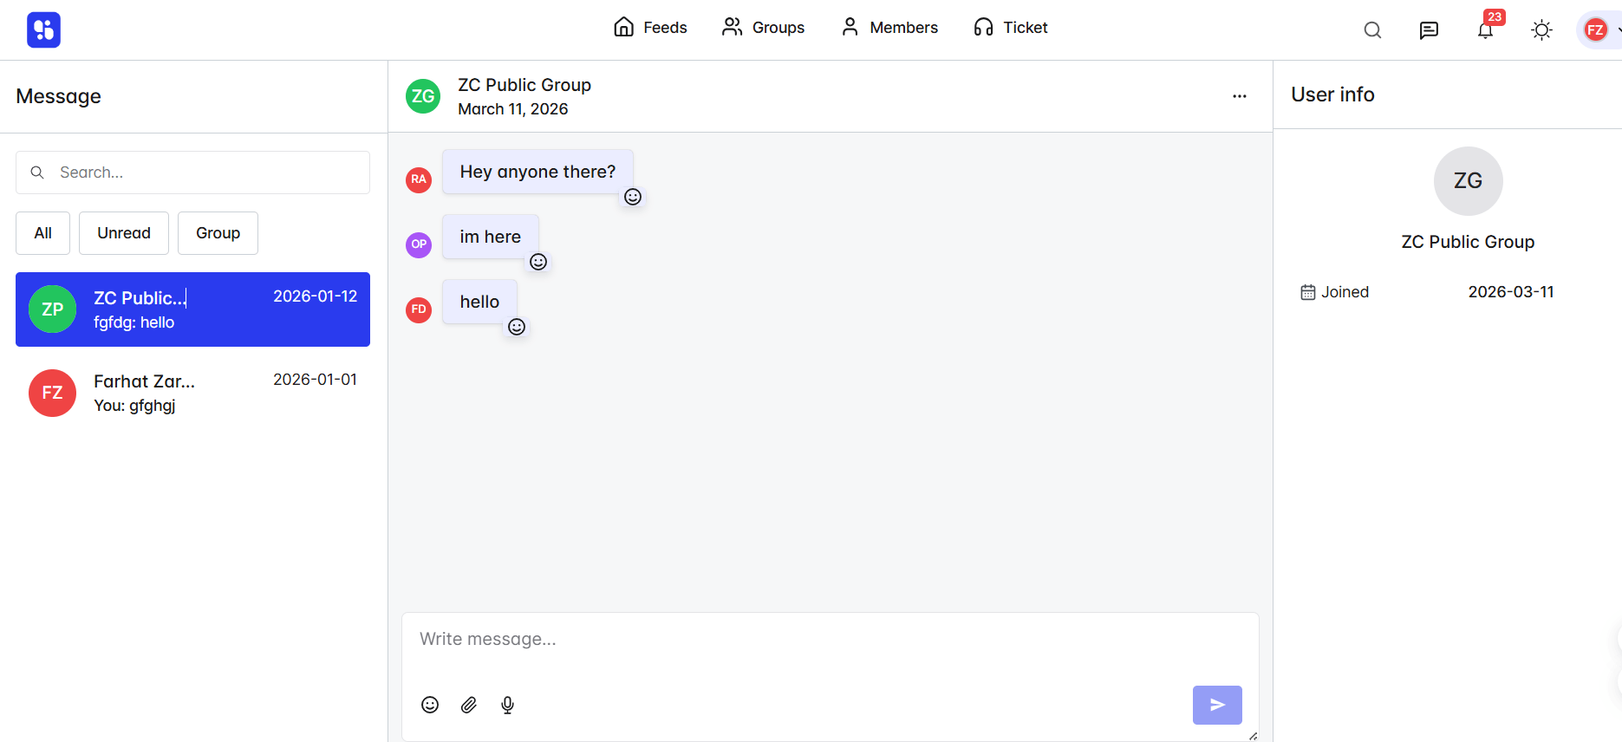This screenshot has height=742, width=1622.
Task: Toggle light/dark theme sun icon
Action: [x=1541, y=30]
